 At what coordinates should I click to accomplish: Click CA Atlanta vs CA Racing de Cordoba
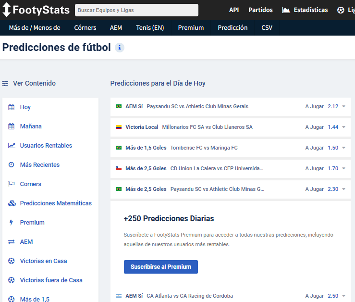(x=190, y=296)
